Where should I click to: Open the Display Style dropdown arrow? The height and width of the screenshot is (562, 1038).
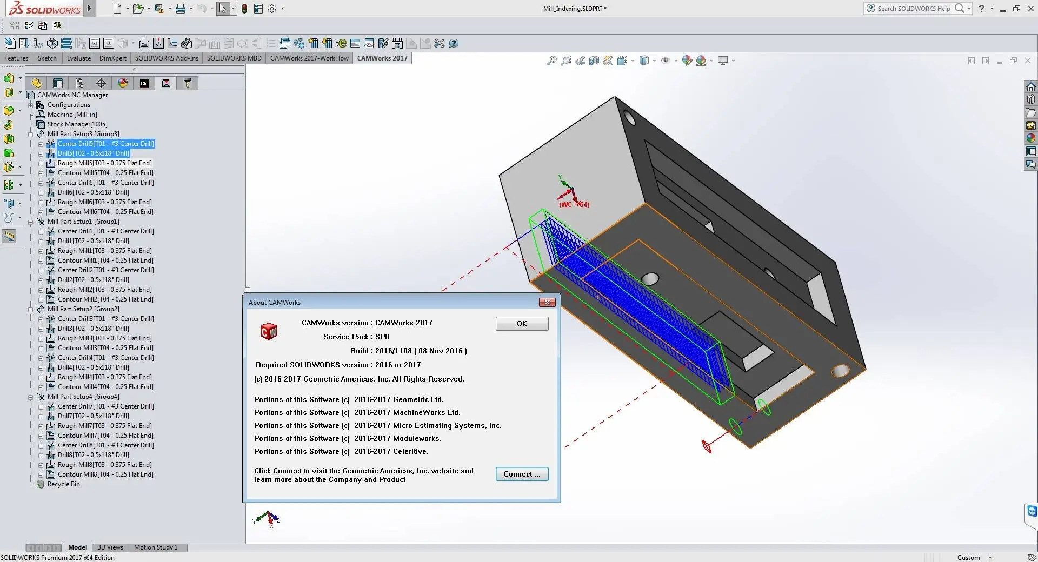click(x=654, y=61)
